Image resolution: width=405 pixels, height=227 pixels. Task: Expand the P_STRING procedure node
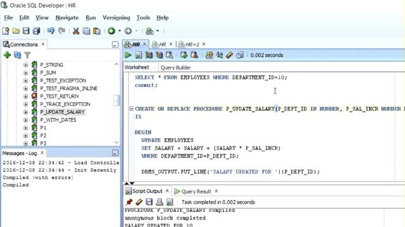click(25, 65)
